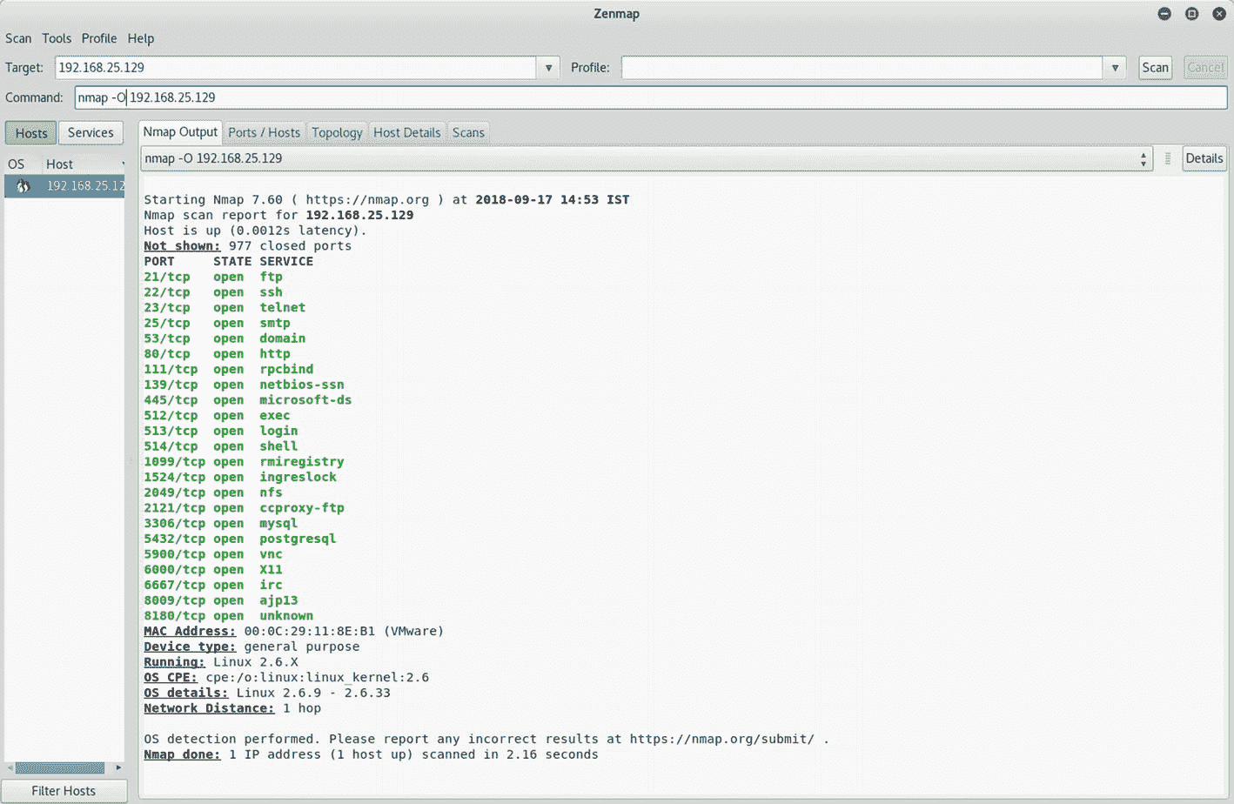Image resolution: width=1234 pixels, height=804 pixels.
Task: Expand the Target dropdown arrow
Action: point(548,68)
